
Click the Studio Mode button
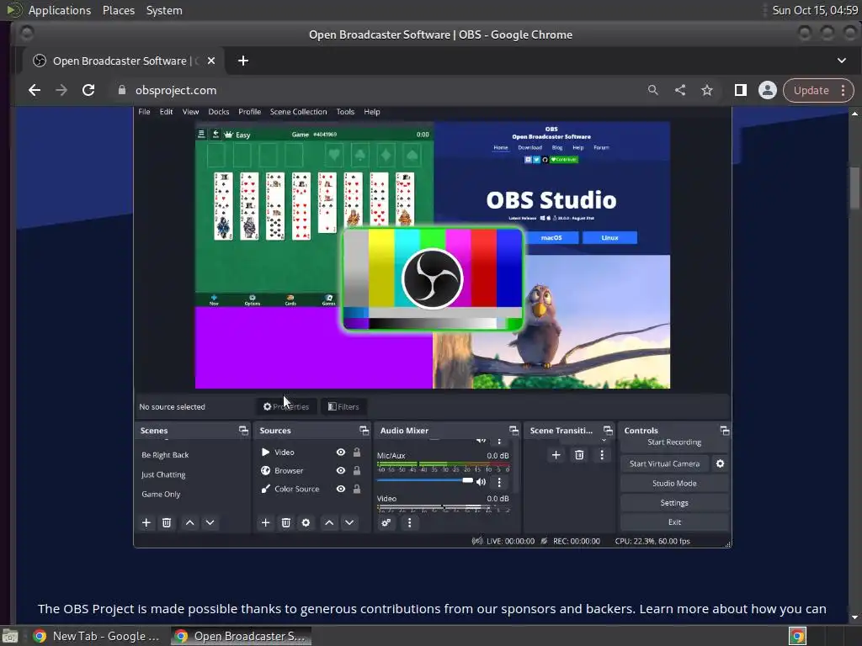[674, 484]
